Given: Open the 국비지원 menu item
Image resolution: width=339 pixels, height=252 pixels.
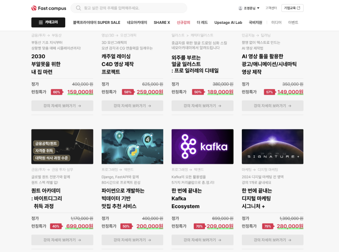Looking at the screenshot, I should click(255, 22).
